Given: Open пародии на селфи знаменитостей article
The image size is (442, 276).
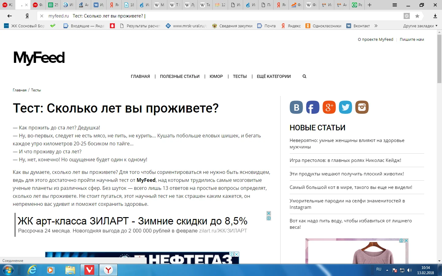Looking at the screenshot, I should 347,204.
